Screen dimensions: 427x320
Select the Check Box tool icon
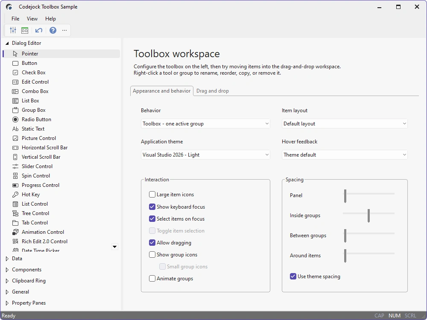pos(15,73)
